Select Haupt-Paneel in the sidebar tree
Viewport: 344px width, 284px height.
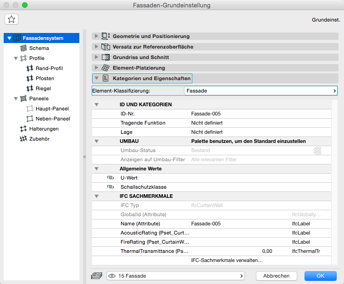[52, 109]
